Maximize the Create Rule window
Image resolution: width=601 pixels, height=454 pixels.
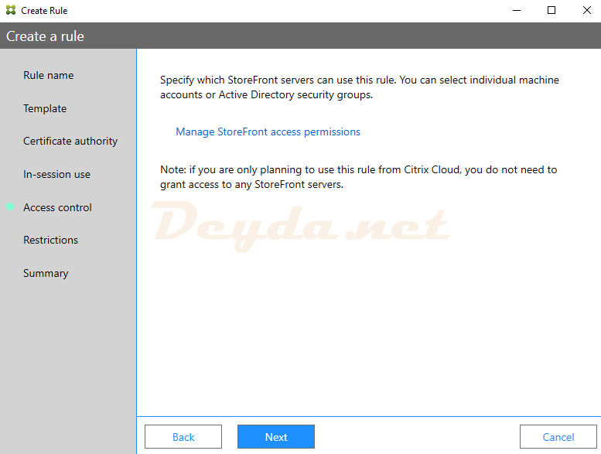pos(551,11)
